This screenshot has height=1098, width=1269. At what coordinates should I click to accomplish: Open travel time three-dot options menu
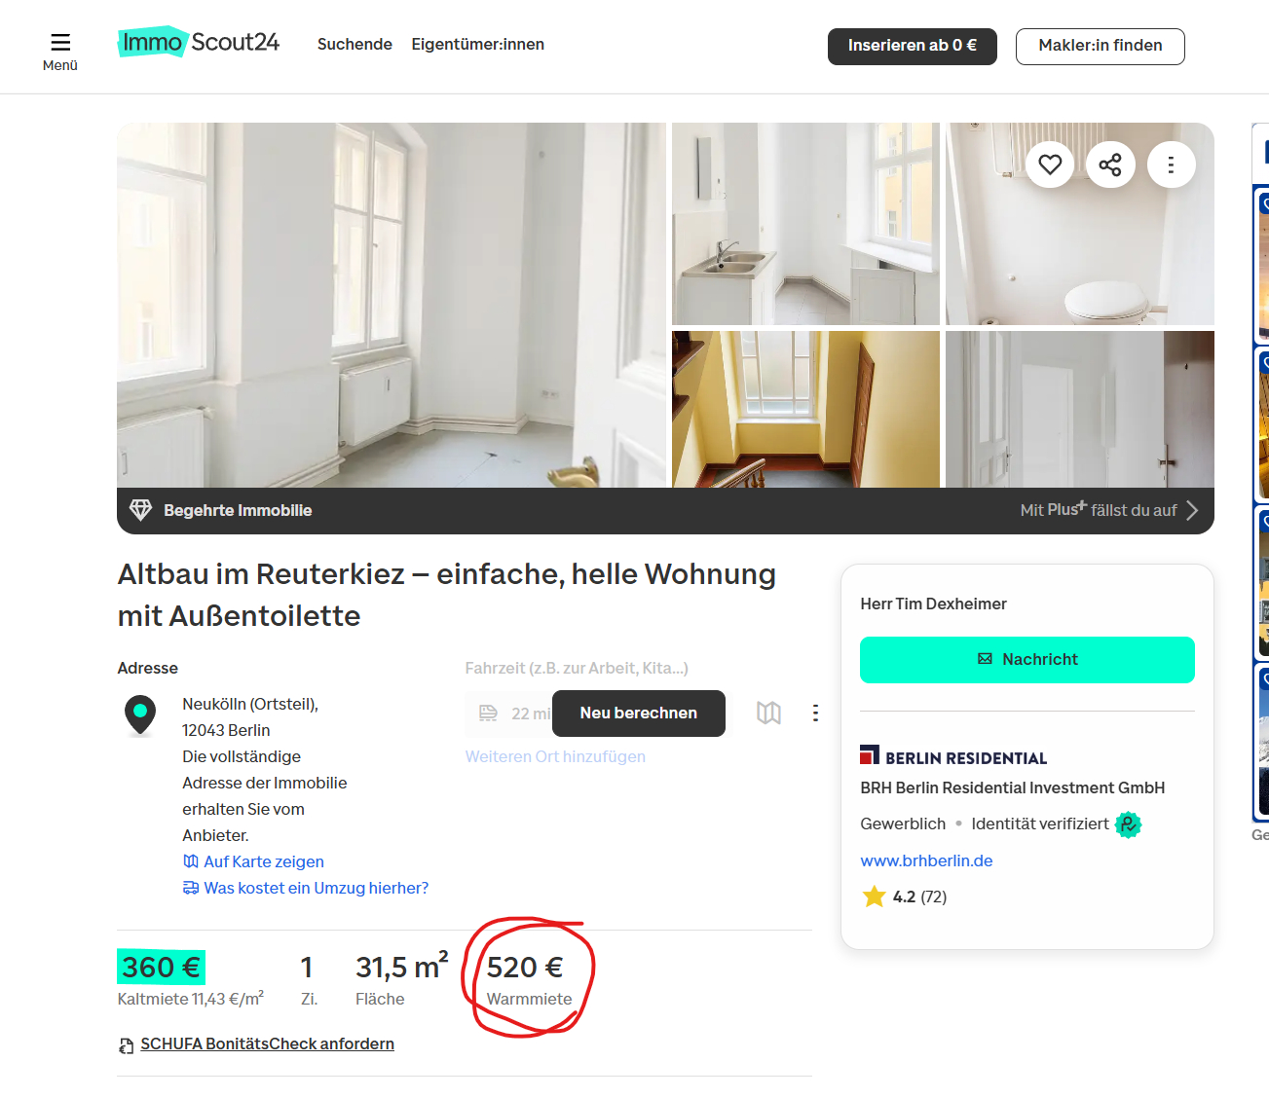tap(815, 714)
